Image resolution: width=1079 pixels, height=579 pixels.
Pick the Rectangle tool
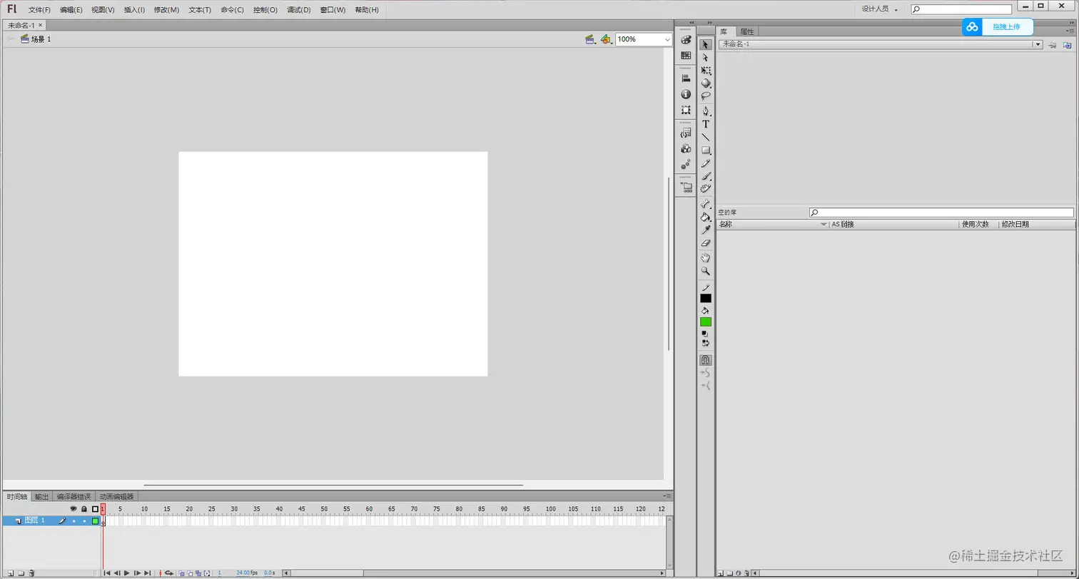pos(705,150)
